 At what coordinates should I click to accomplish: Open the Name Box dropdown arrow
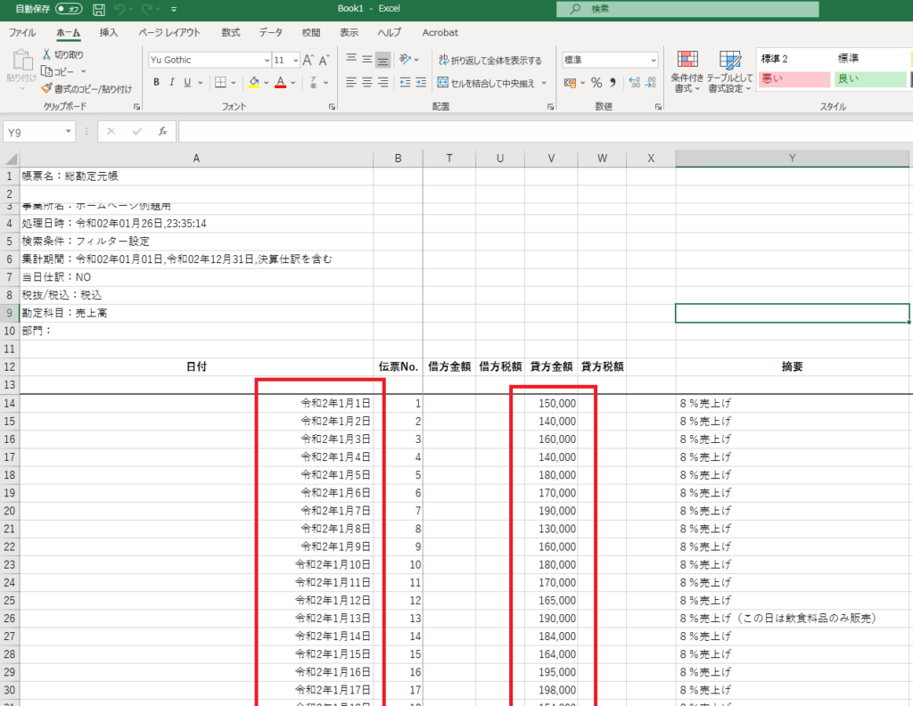(69, 132)
